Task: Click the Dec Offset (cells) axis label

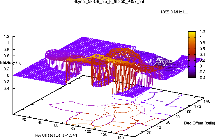Action: 199,123
